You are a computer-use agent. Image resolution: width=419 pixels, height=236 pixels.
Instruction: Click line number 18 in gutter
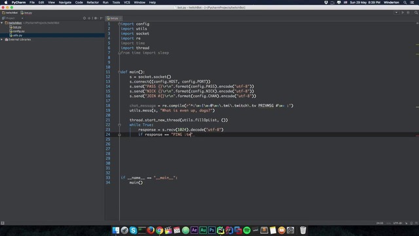coord(108,106)
